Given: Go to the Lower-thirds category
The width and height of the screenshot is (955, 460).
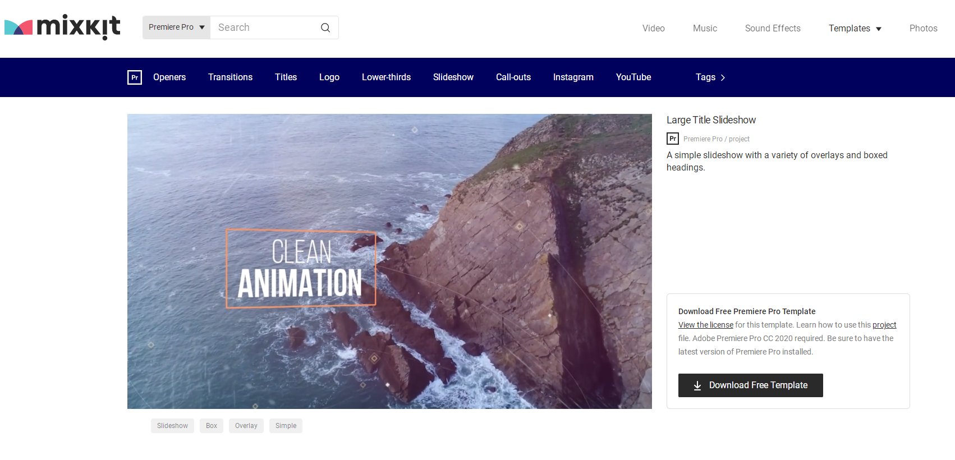Looking at the screenshot, I should [386, 77].
